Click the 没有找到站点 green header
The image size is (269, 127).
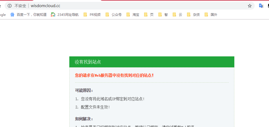tap(152, 62)
